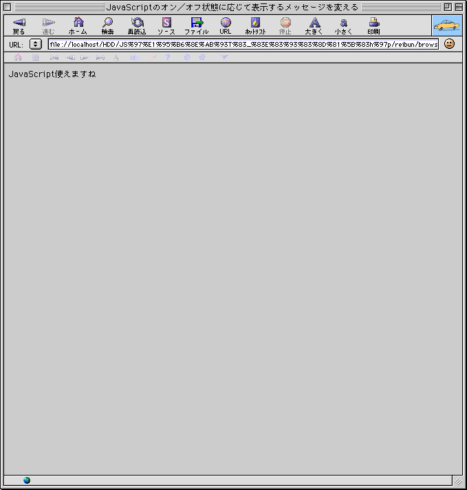Click the 戻る (Back) toolbar button
The image size is (467, 490).
[x=19, y=26]
